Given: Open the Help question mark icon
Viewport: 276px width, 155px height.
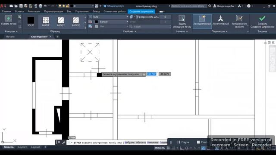Looking at the screenshot, I should point(249,6).
